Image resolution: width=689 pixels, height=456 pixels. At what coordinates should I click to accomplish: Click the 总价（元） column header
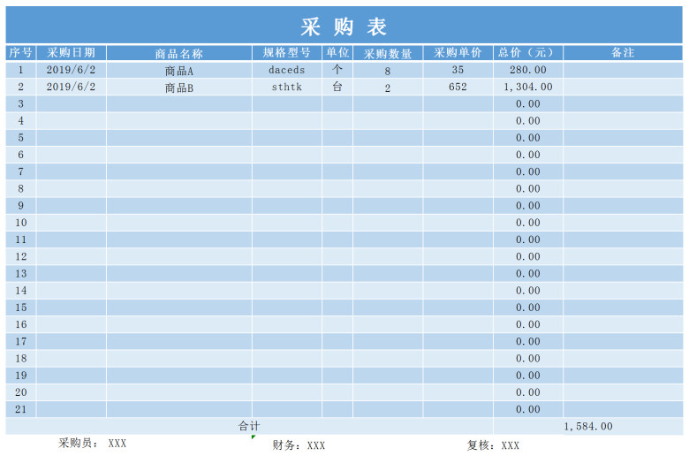click(528, 53)
